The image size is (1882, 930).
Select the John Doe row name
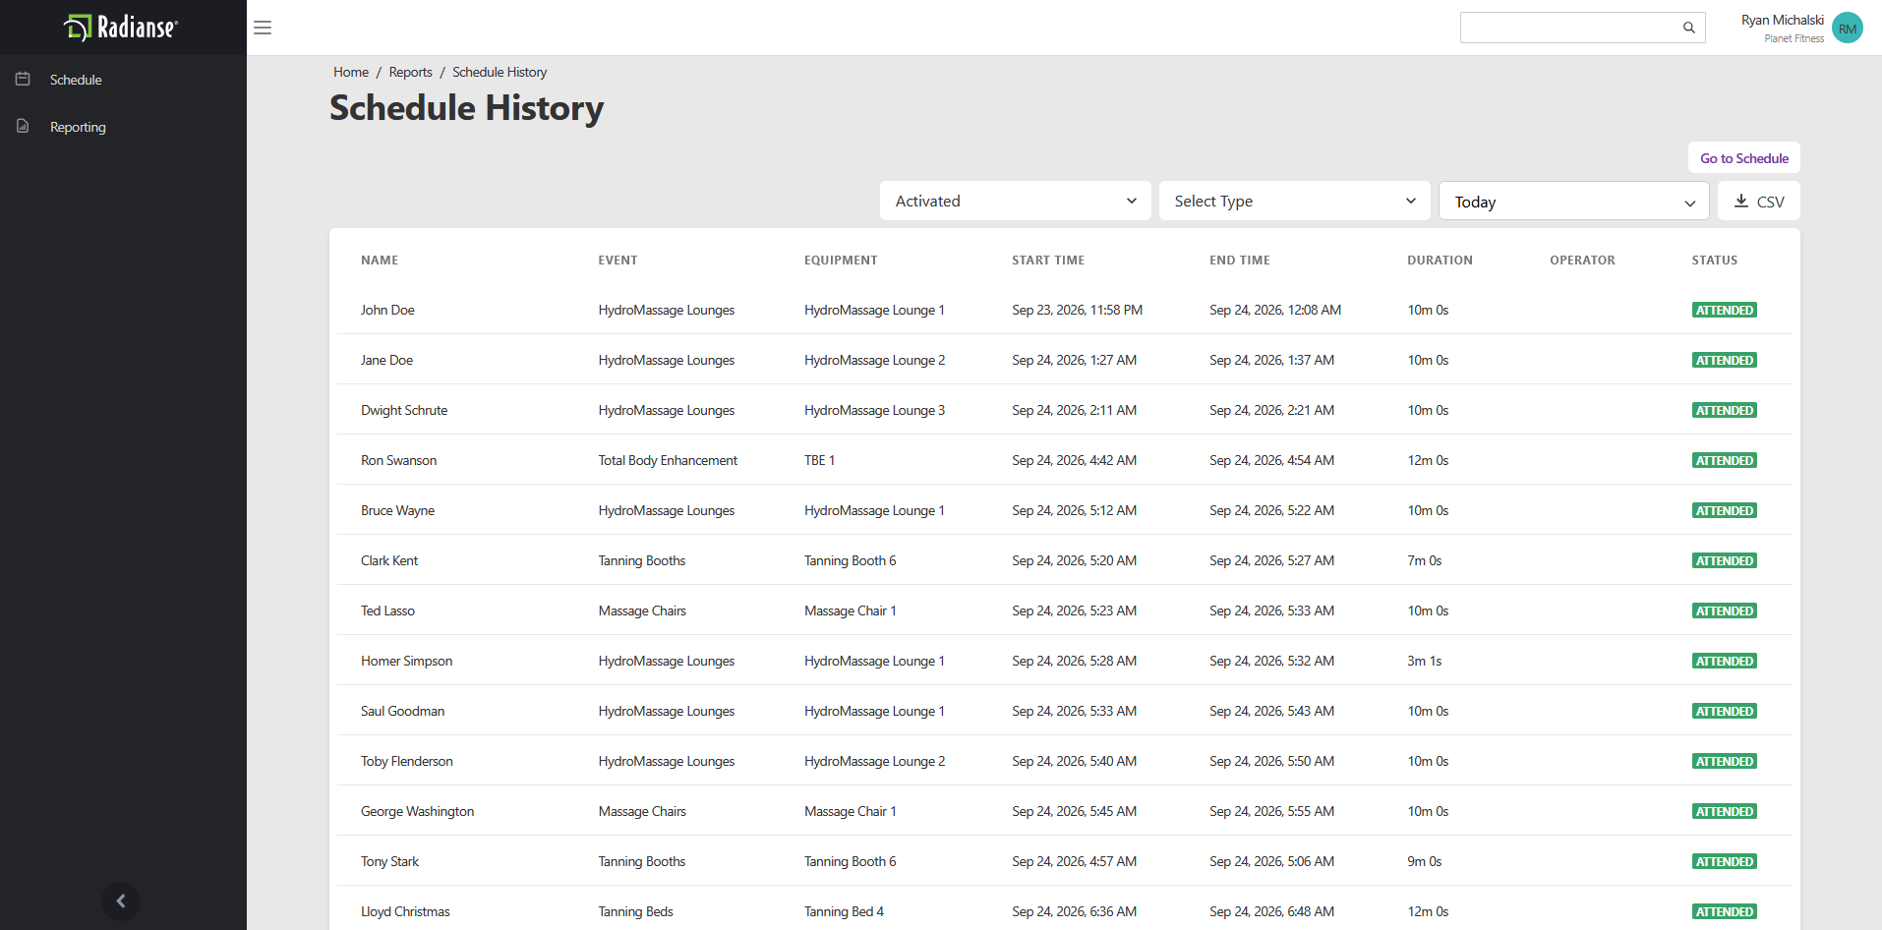pyautogui.click(x=387, y=310)
